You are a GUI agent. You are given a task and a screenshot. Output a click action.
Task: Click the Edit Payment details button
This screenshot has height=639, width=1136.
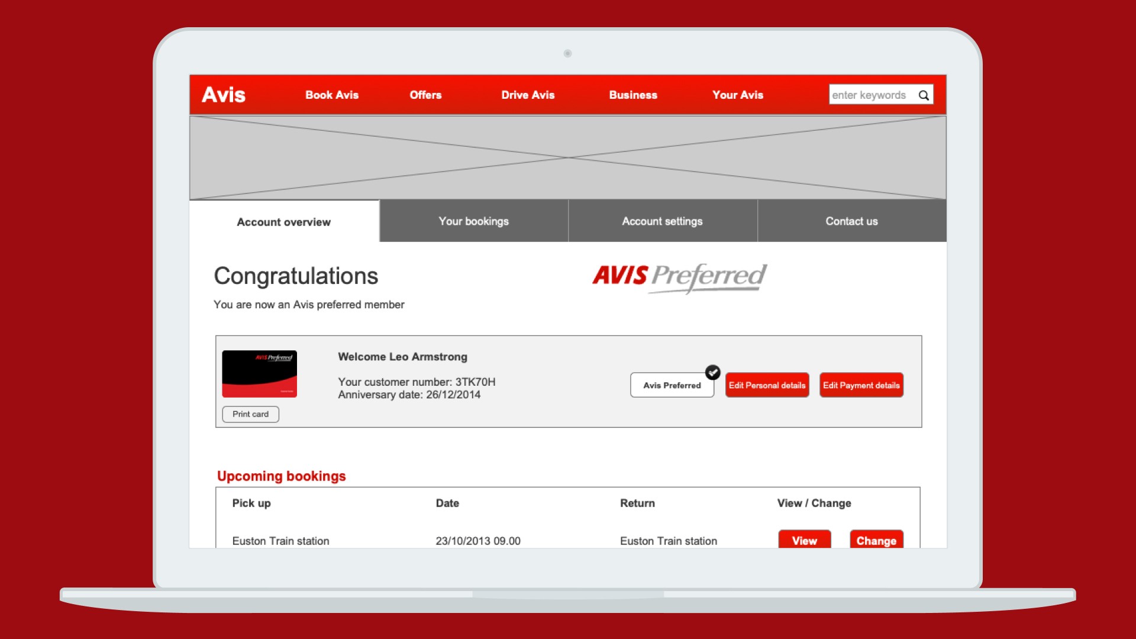pos(861,385)
